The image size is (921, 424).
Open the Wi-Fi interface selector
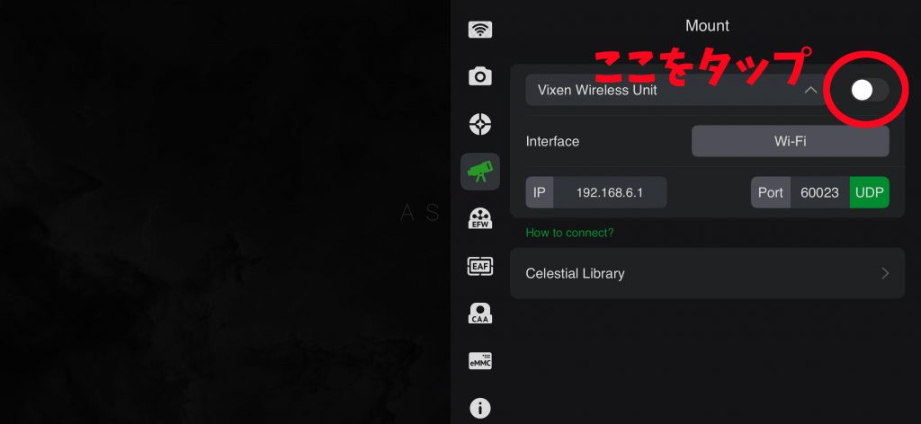(x=790, y=141)
